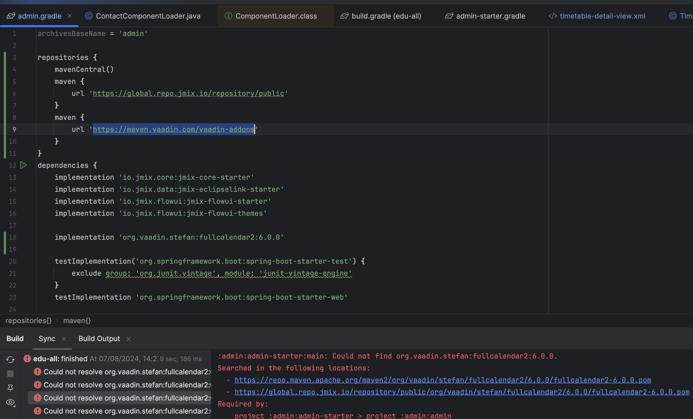Close the Build Output tab
Viewport: 693px width, 419px height.
tap(128, 339)
